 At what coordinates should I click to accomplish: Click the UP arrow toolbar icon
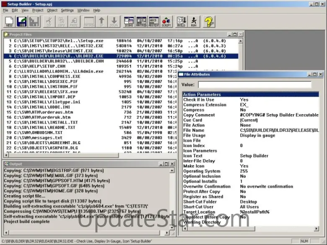(101, 21)
